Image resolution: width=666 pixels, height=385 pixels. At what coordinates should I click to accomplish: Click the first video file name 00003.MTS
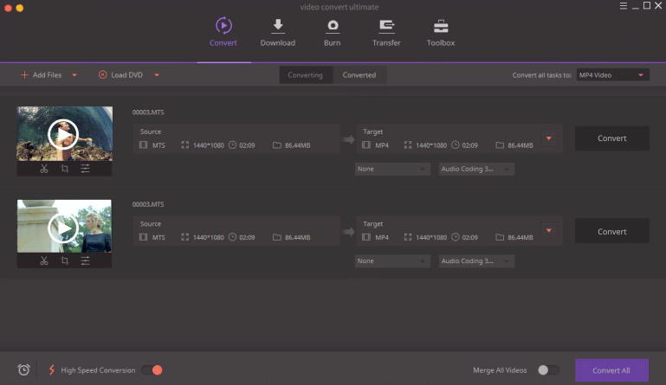click(x=148, y=112)
